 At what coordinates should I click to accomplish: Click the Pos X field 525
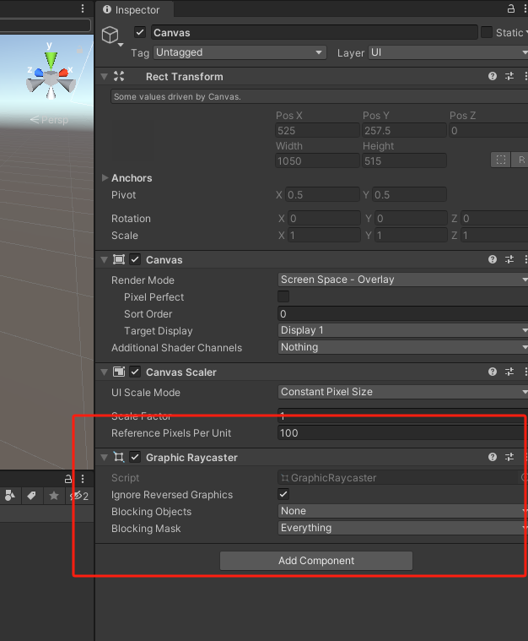pos(317,130)
